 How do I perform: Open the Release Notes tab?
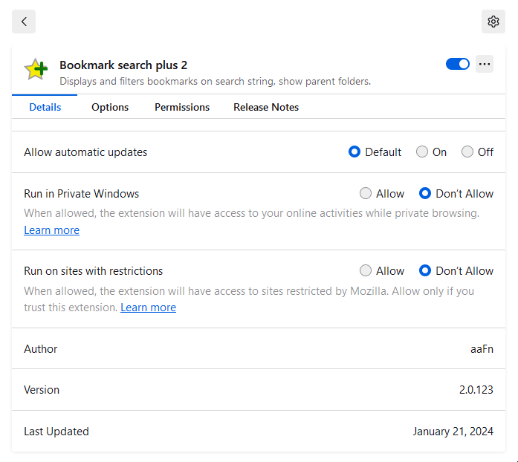(x=266, y=107)
